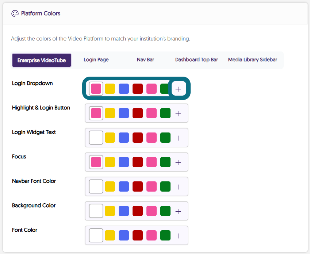Open the Nav Bar tab
This screenshot has width=310, height=254.
pos(146,60)
